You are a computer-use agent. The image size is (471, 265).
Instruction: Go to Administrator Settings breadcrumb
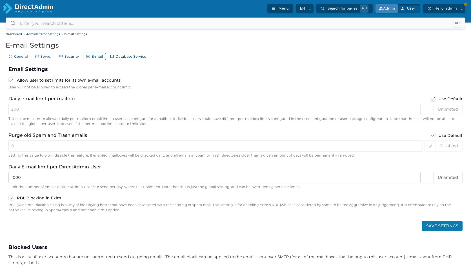coord(43,34)
